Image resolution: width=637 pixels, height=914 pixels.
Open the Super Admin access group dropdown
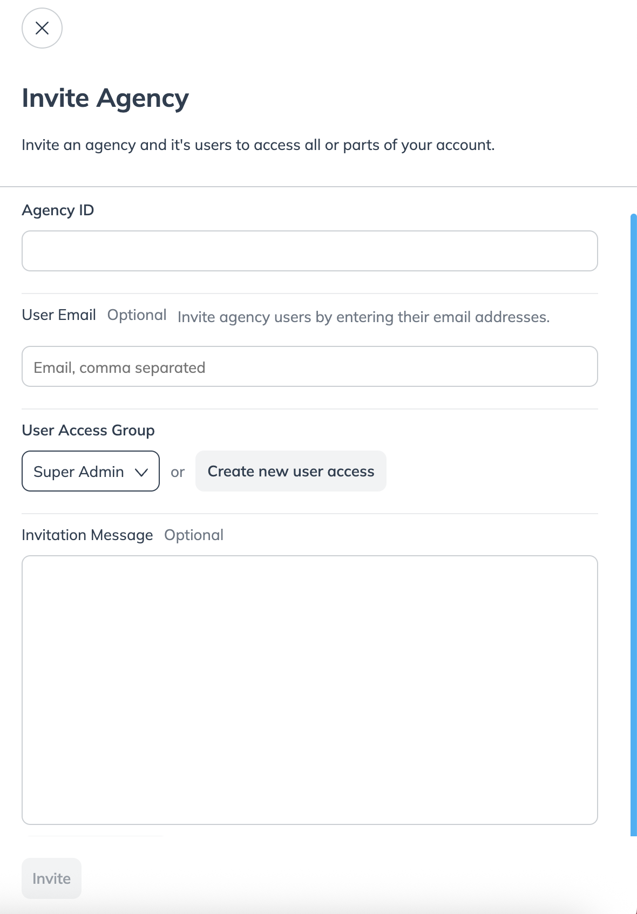90,472
